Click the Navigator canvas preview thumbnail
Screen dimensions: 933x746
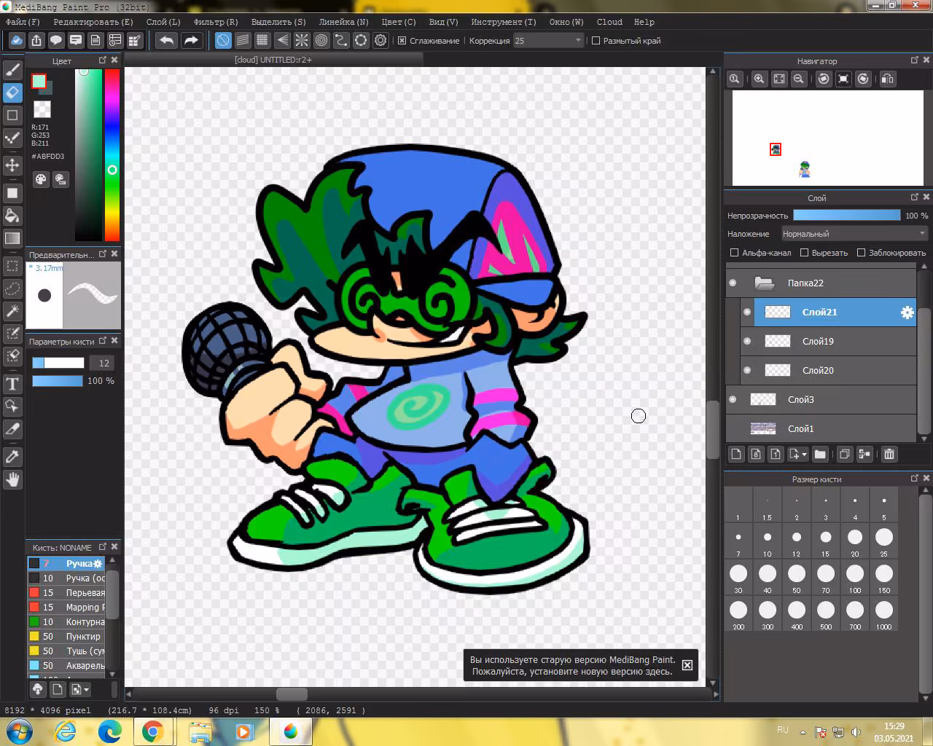827,138
